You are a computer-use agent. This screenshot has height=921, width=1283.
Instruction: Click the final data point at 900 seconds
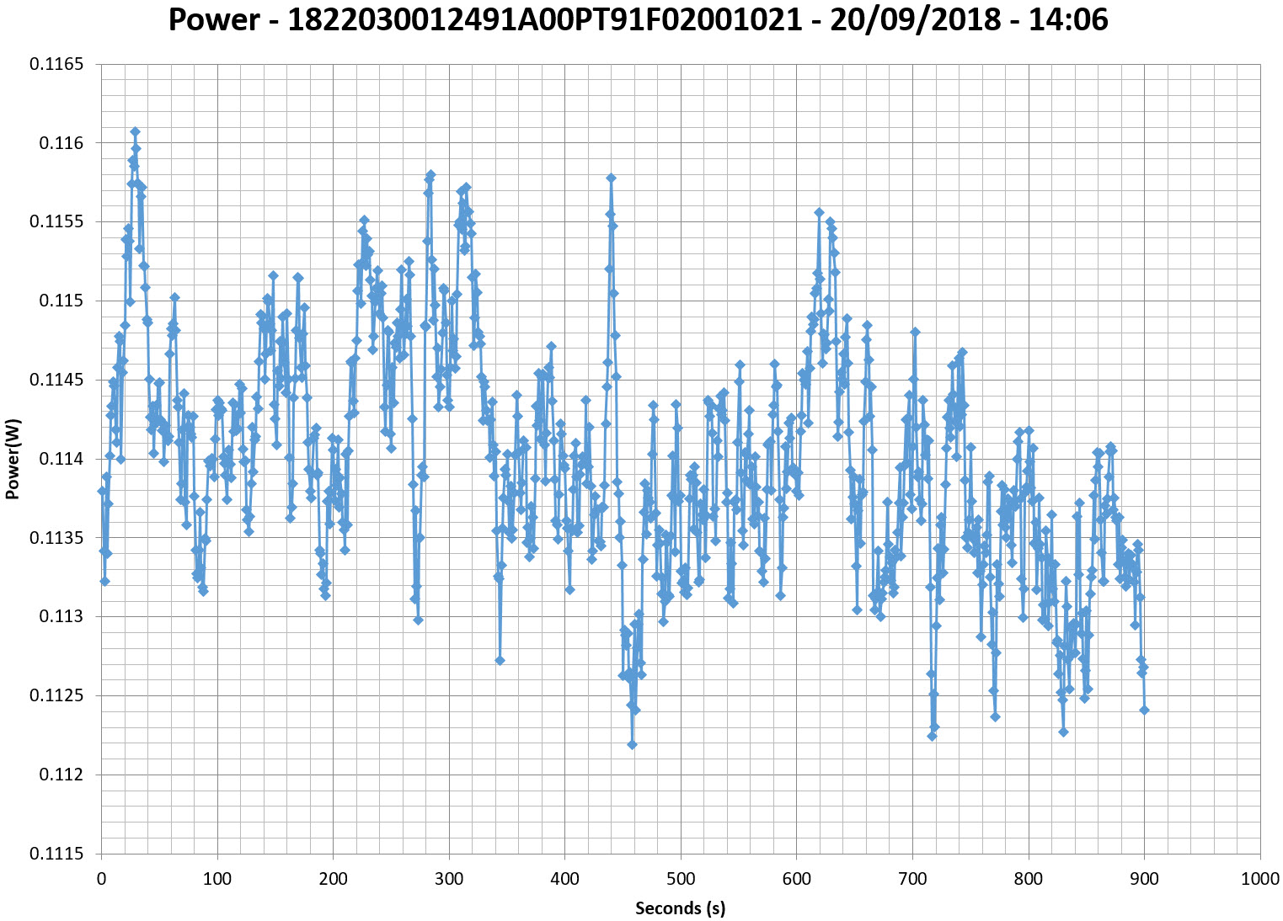(1144, 710)
